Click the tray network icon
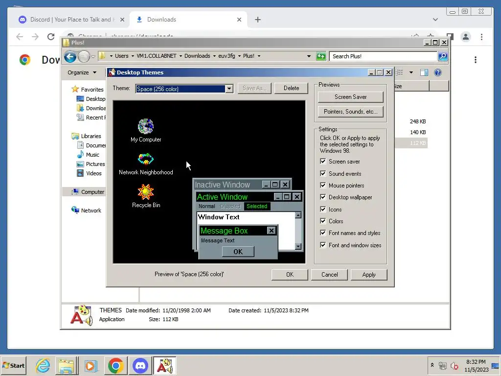The width and height of the screenshot is (501, 376). [442, 366]
